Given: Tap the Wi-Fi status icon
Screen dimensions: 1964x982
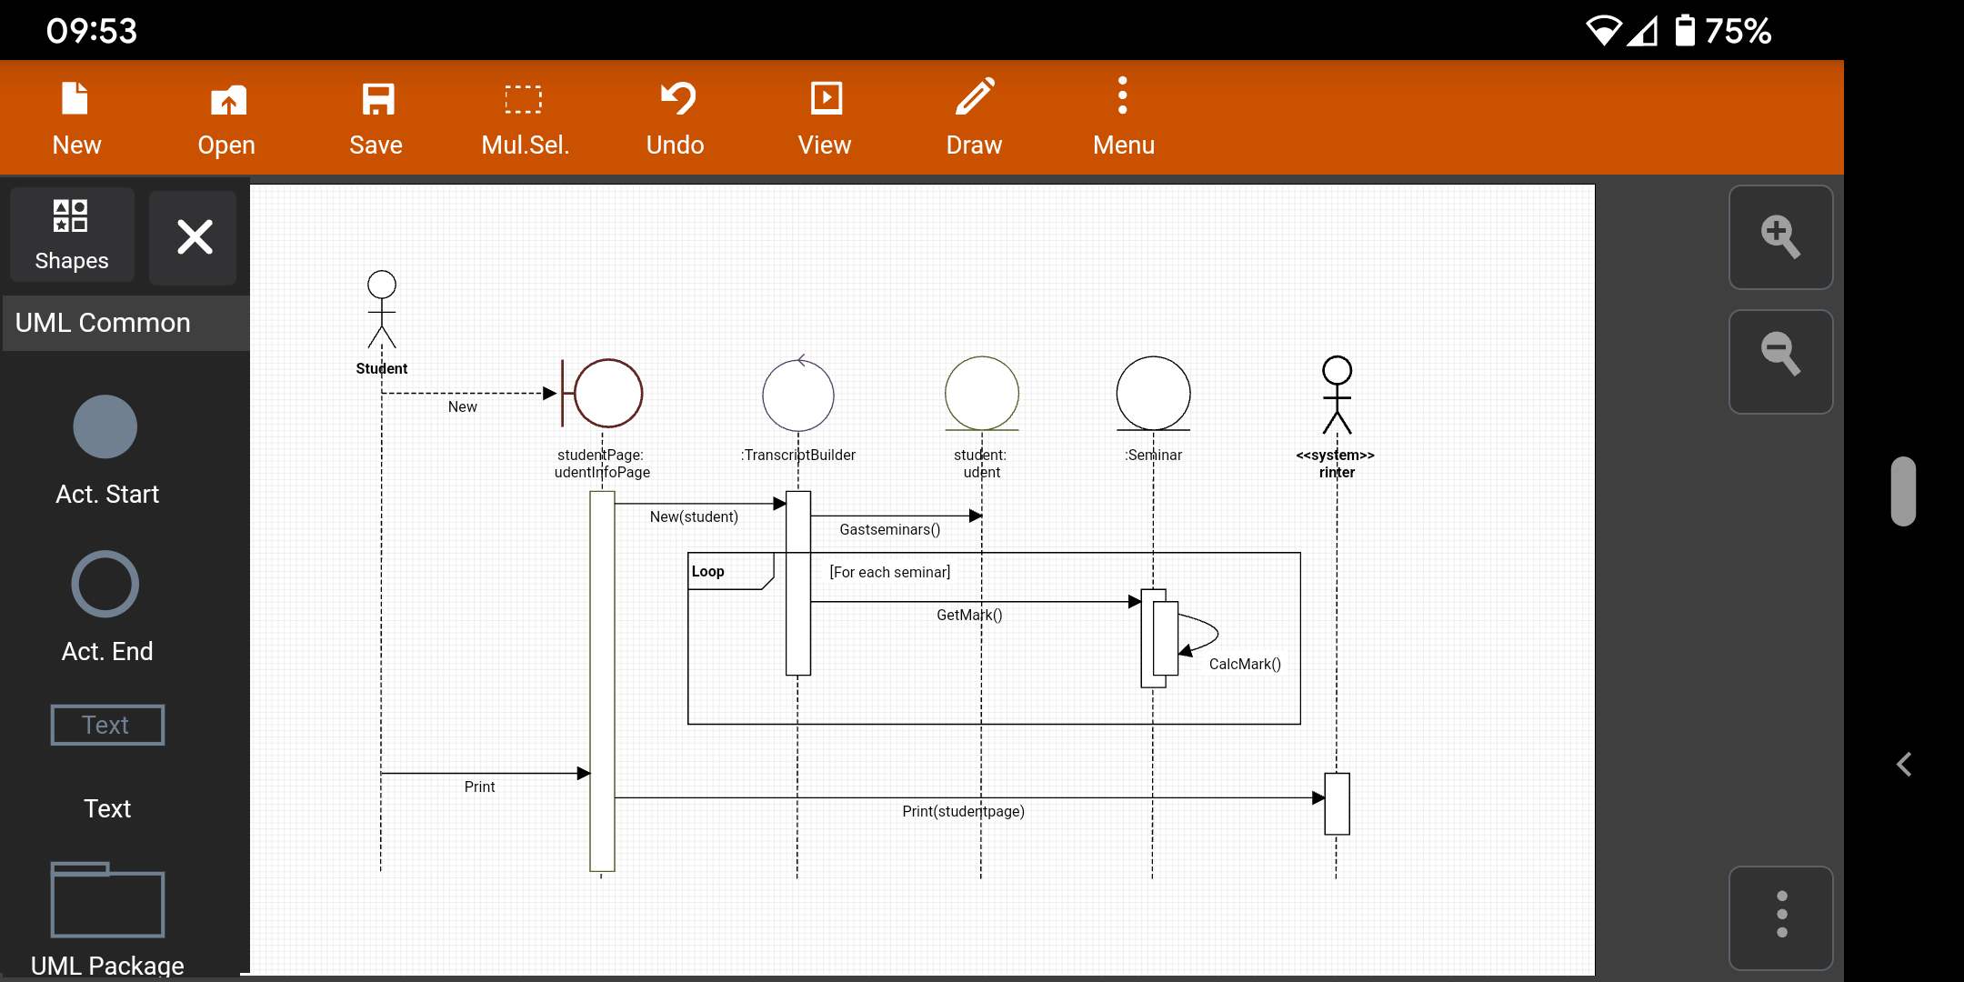Looking at the screenshot, I should pos(1604,30).
